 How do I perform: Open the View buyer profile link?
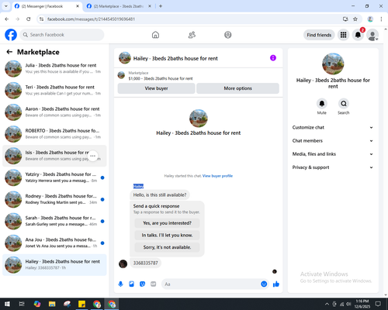click(x=217, y=176)
